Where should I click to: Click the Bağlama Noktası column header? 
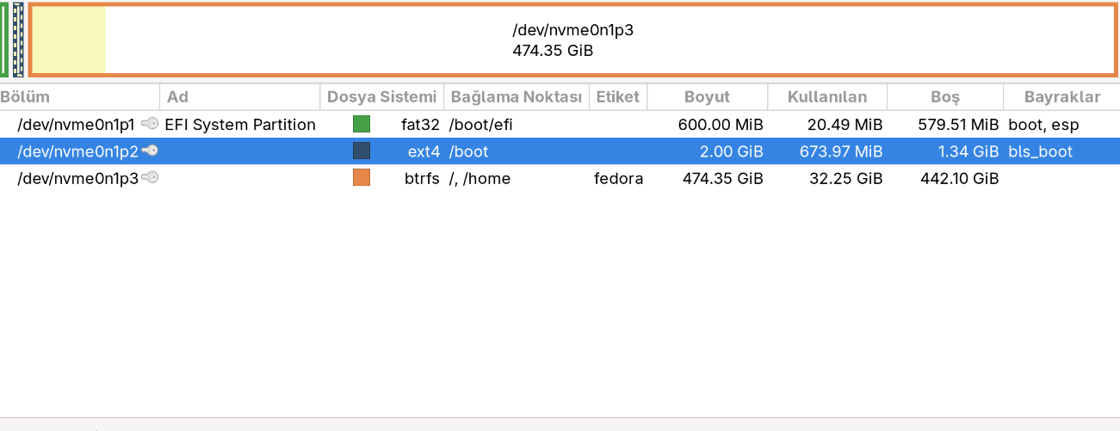(517, 97)
